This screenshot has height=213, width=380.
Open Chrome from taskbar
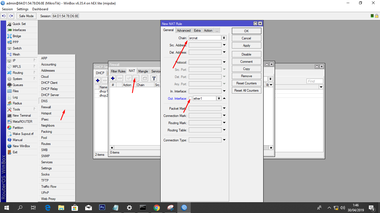156,207
